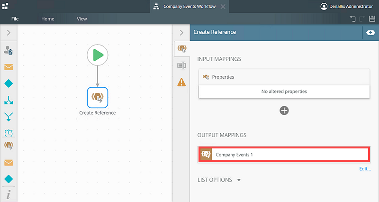The height and width of the screenshot is (202, 379).
Task: Pick the Split step icon in toolbox
Action: coord(9,100)
